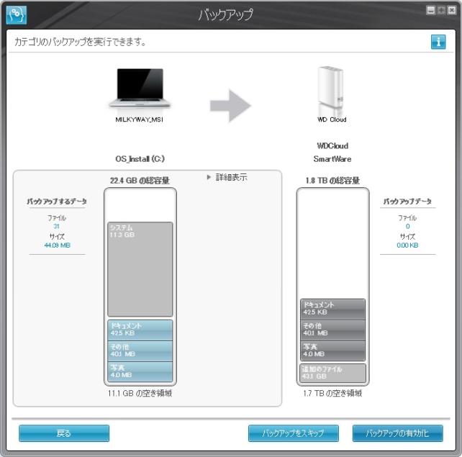Click the SmartWare label under WDCloud

pos(332,159)
